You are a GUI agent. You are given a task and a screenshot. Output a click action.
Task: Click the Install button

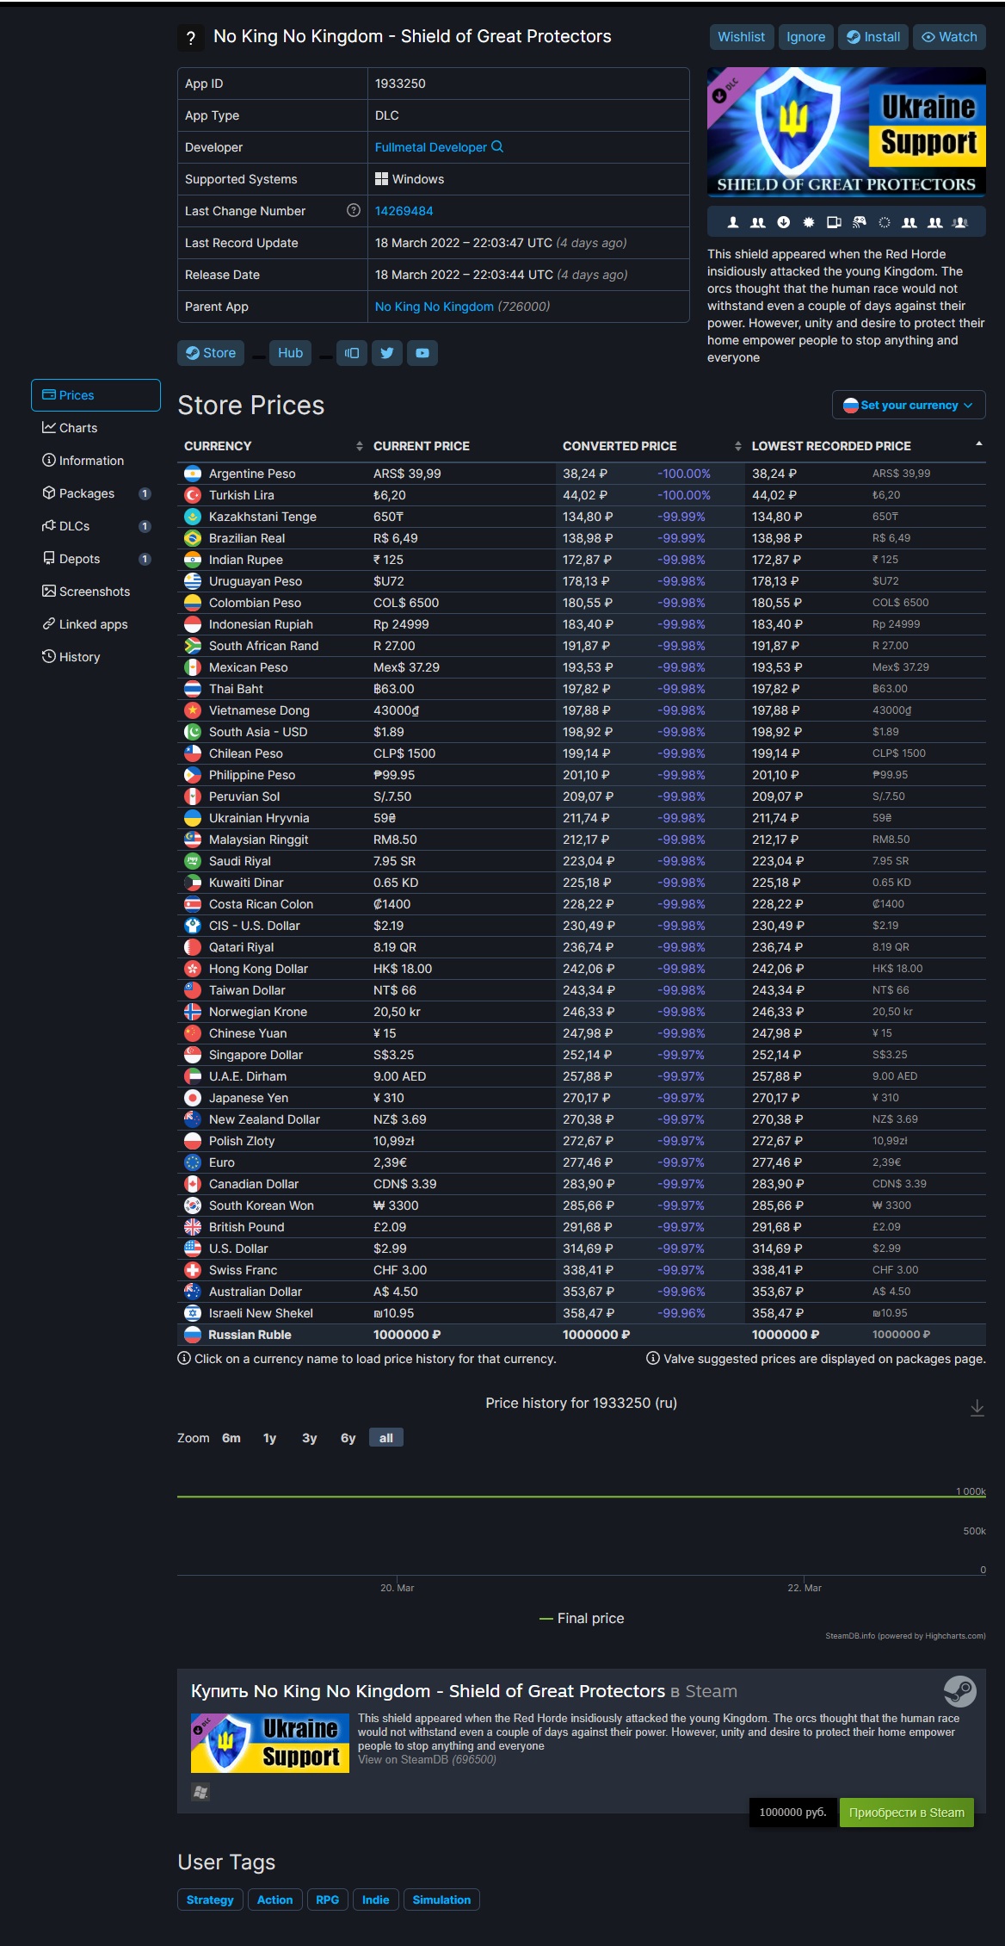pos(873,37)
